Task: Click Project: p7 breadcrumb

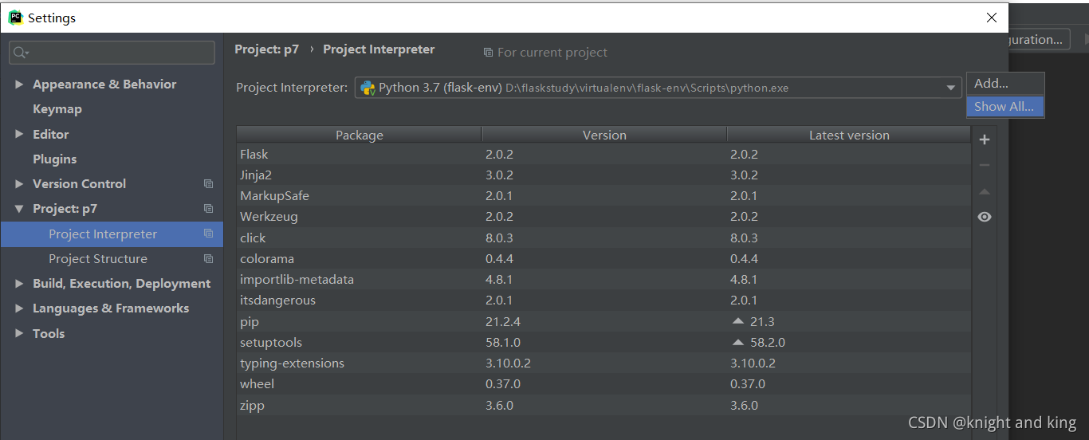Action: click(x=267, y=49)
